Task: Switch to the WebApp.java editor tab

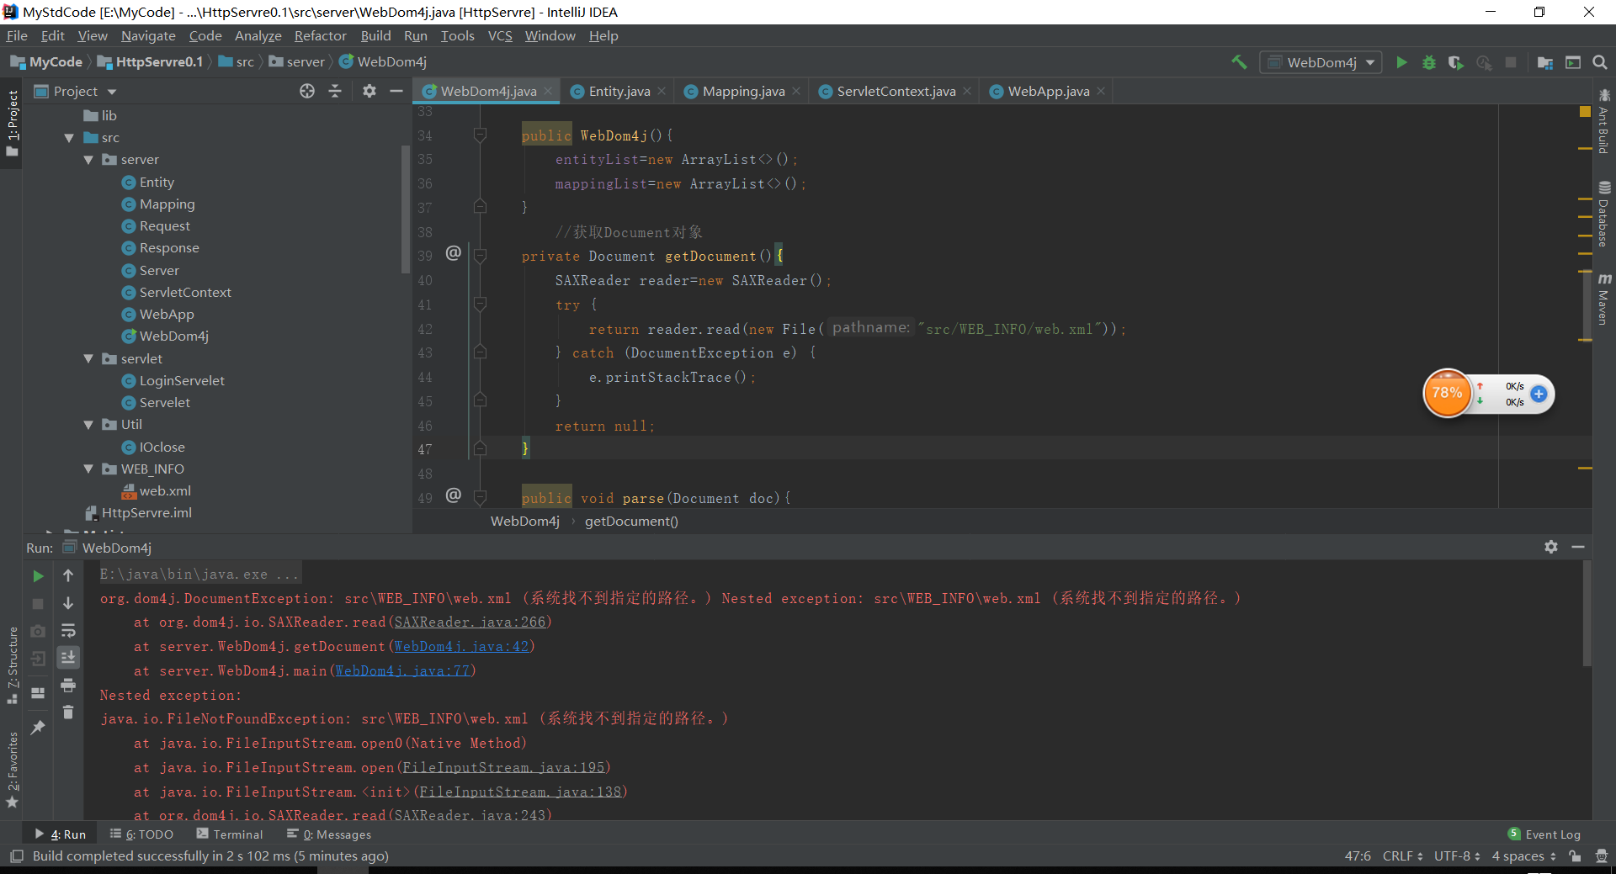Action: [1049, 91]
